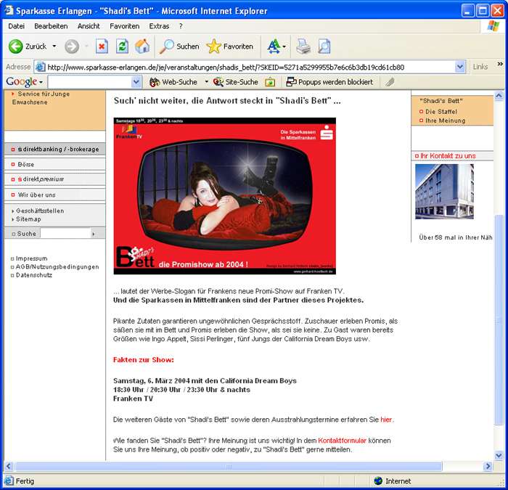Click the Zurück back arrow icon
508x490 pixels.
point(15,46)
